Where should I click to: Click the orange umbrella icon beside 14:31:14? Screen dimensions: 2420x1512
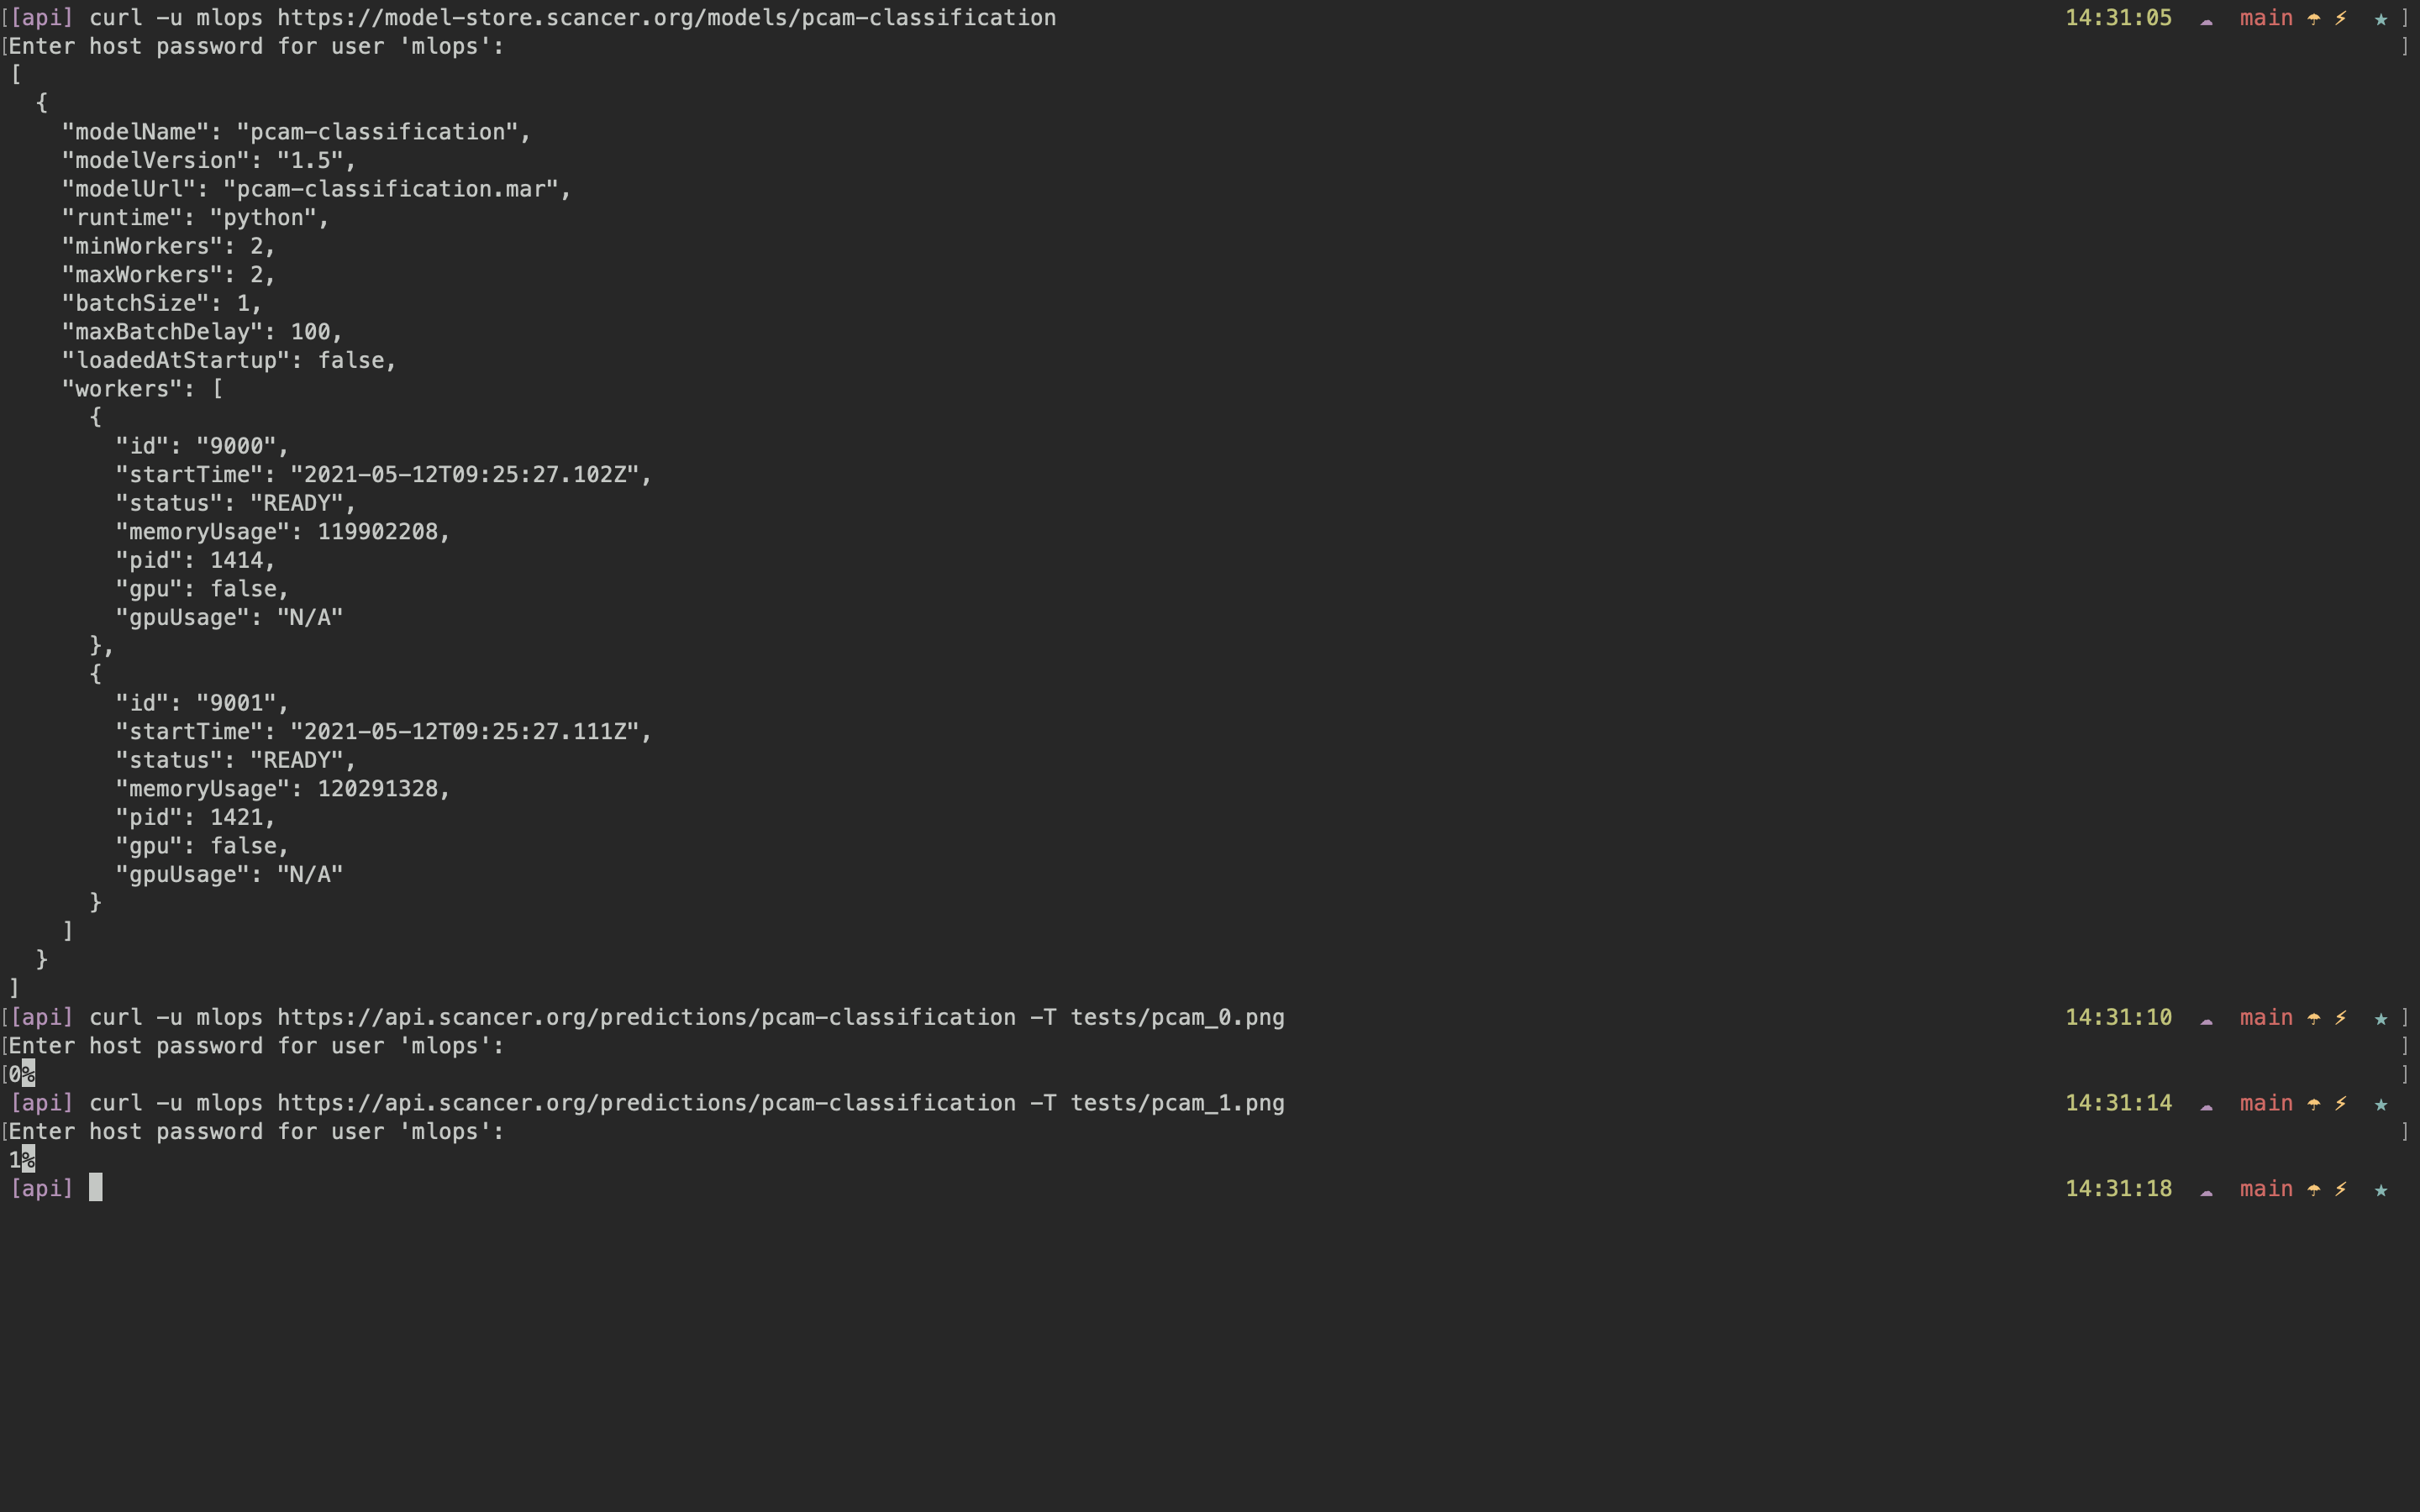point(2313,1104)
